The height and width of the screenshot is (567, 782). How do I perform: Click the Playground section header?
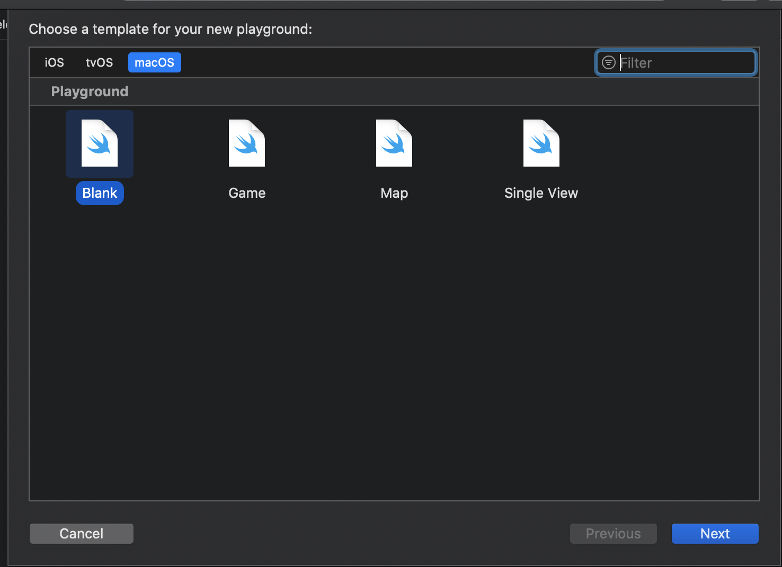(x=90, y=92)
